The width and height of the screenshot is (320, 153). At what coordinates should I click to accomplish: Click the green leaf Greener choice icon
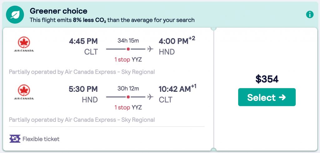[x=14, y=14]
